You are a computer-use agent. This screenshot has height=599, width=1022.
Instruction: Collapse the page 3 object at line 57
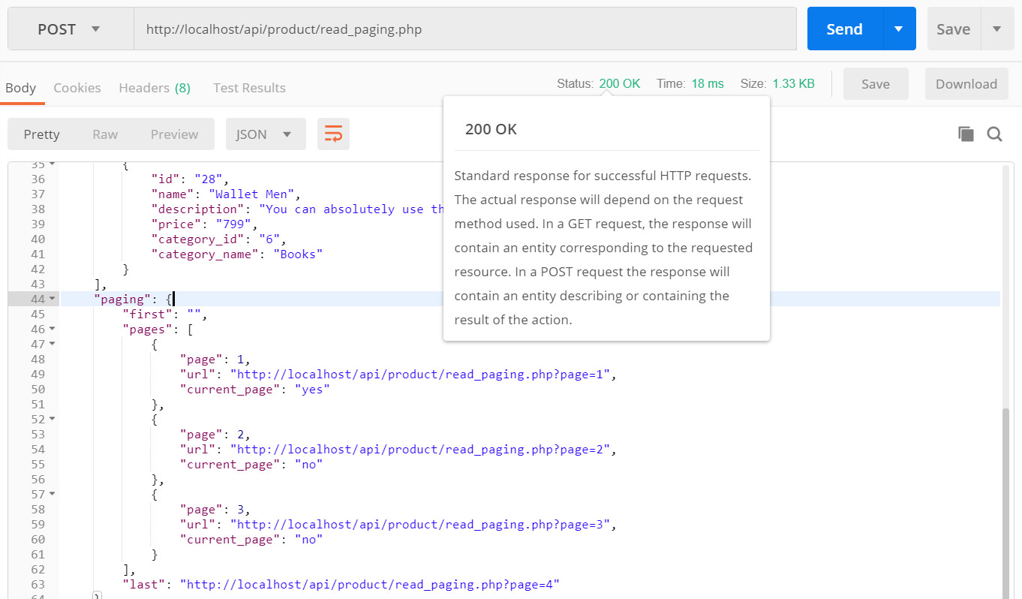tap(52, 494)
